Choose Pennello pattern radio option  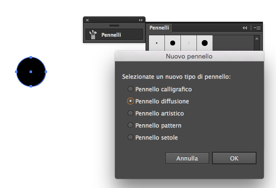pyautogui.click(x=130, y=125)
